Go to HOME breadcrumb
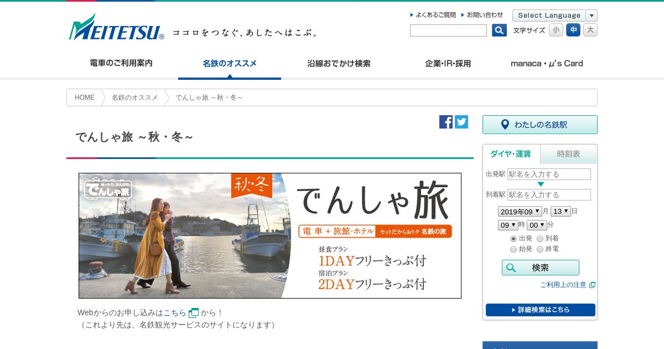This screenshot has width=664, height=349. tap(85, 97)
